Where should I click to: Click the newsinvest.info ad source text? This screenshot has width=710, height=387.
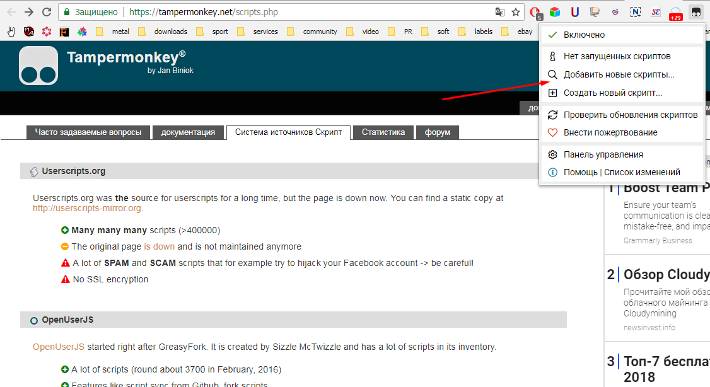649,328
